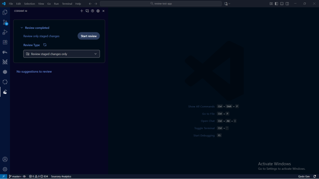Viewport: 319px width, 179px height.
Task: Open the Extensions view
Action: coord(5,42)
